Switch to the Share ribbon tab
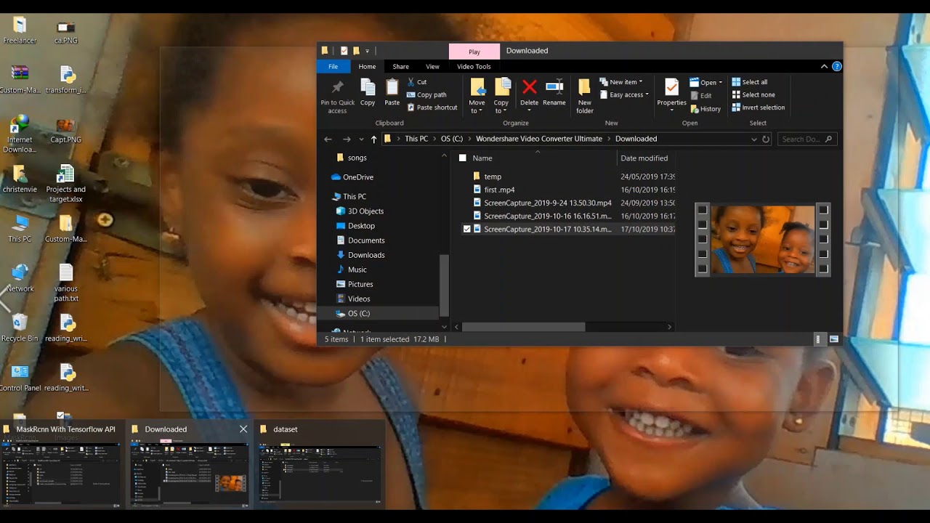 click(x=400, y=66)
